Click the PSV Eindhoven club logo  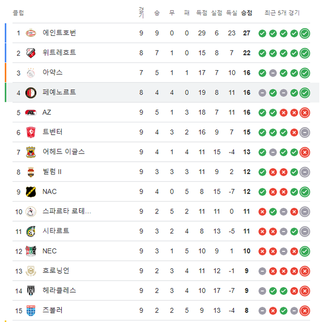coord(31,33)
